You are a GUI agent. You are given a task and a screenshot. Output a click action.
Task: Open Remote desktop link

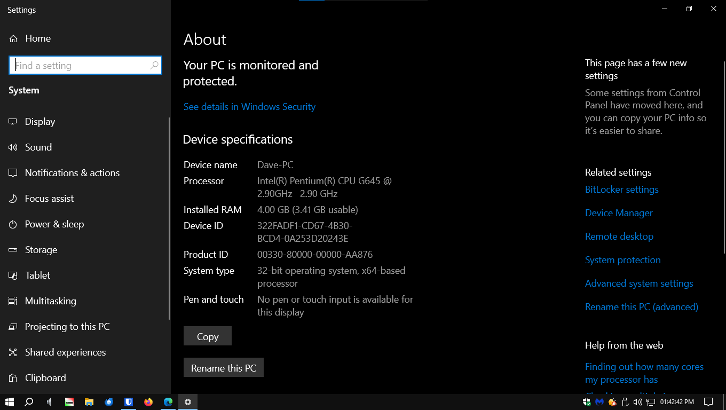click(619, 236)
